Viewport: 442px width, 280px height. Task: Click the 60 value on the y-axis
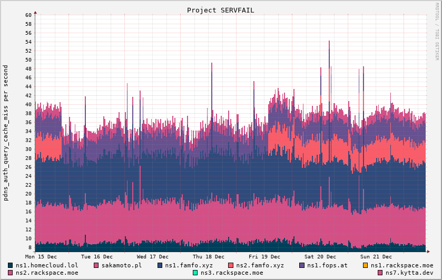[28, 15]
